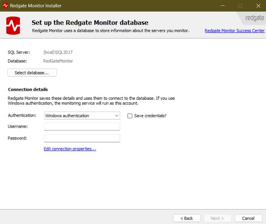
Task: Click the (local)\SQL2017 server value
Action: (58, 52)
